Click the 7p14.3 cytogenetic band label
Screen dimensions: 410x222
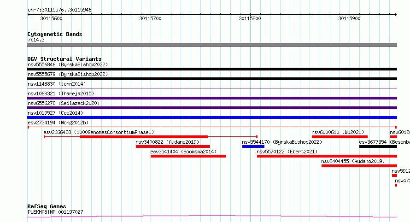tap(36, 40)
